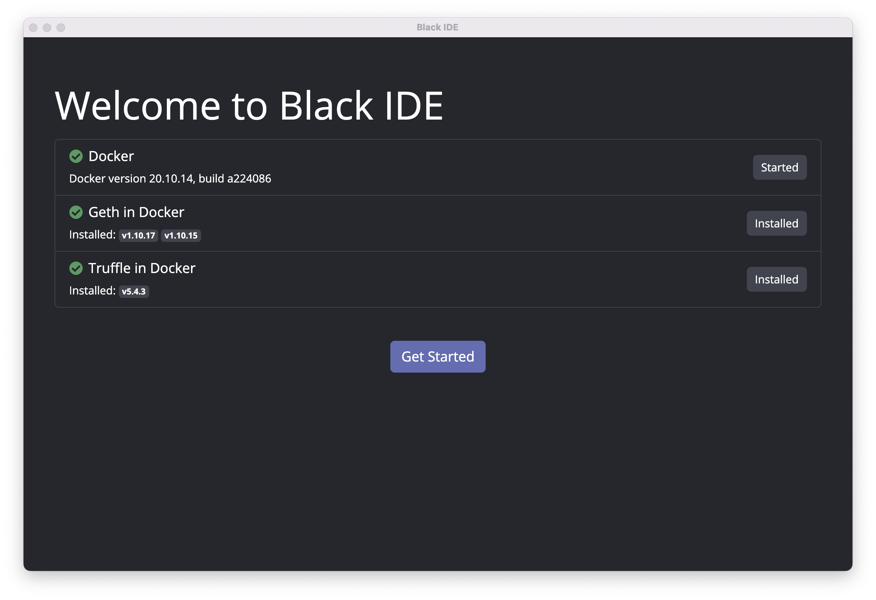Click the Docker version 20.10.14 text
This screenshot has height=600, width=876.
(x=170, y=178)
